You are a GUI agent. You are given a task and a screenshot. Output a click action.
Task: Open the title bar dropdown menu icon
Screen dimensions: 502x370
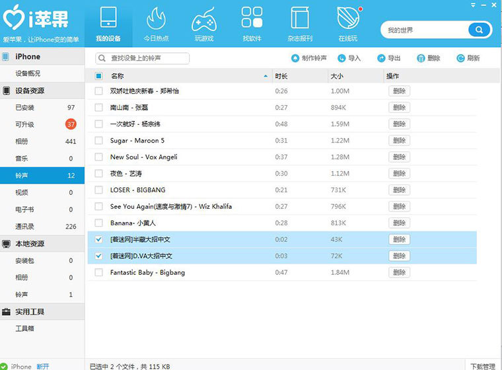point(473,5)
